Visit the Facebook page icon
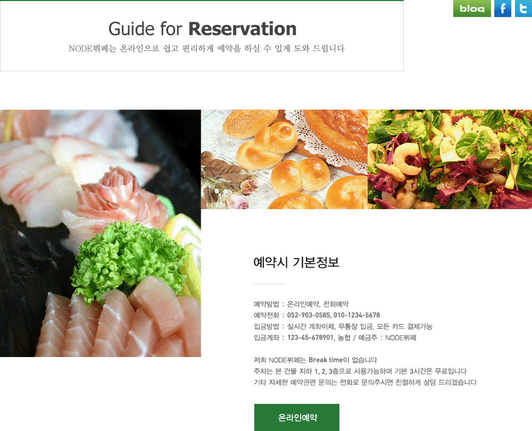This screenshot has height=431, width=532. [503, 9]
